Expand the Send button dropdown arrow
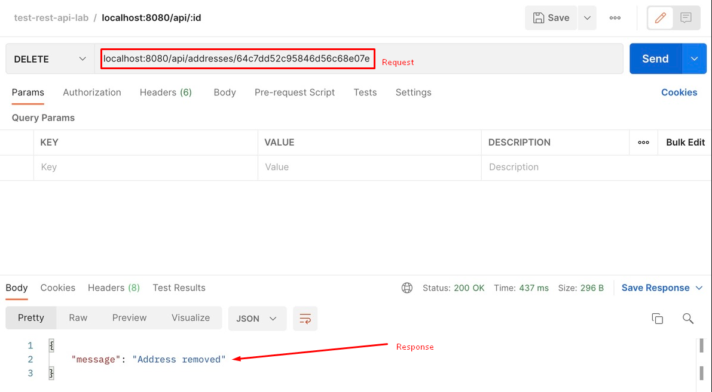Screen dimensions: 712x392 [694, 58]
